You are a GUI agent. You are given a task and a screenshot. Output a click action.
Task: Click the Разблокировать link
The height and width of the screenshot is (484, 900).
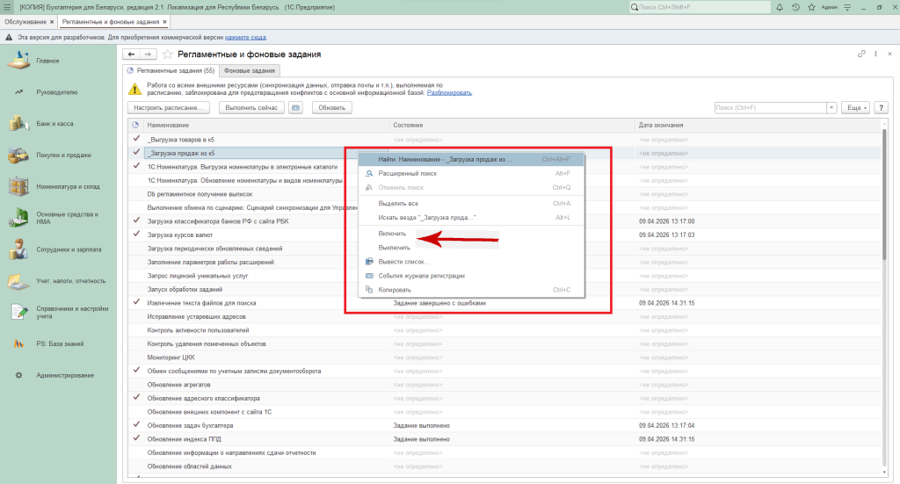[x=450, y=92]
